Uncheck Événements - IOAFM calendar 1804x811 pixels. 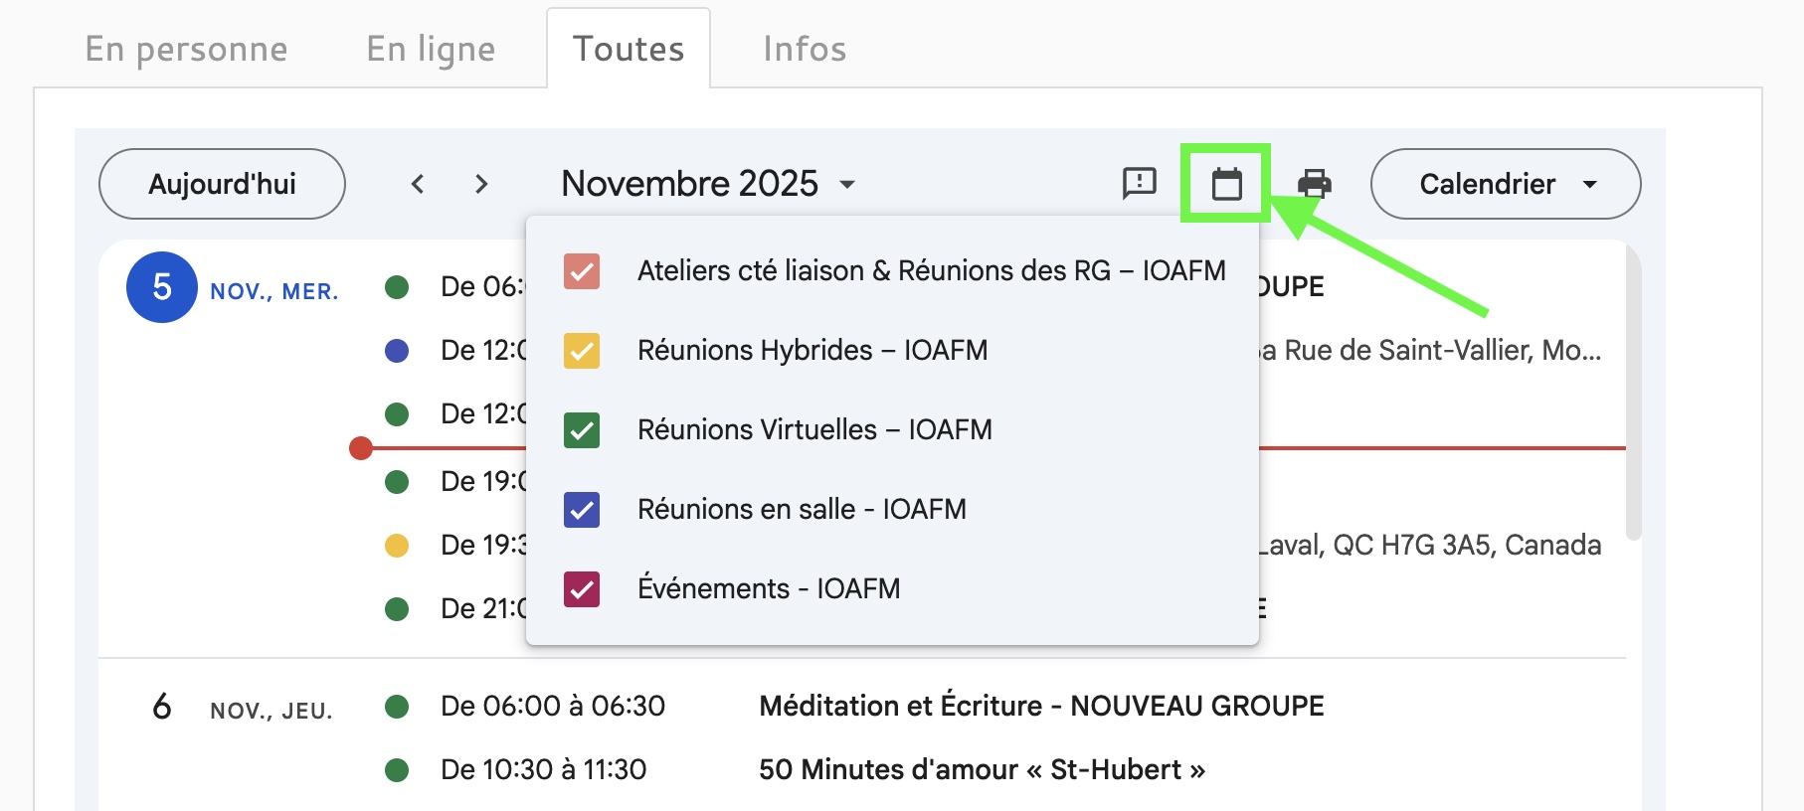582,589
